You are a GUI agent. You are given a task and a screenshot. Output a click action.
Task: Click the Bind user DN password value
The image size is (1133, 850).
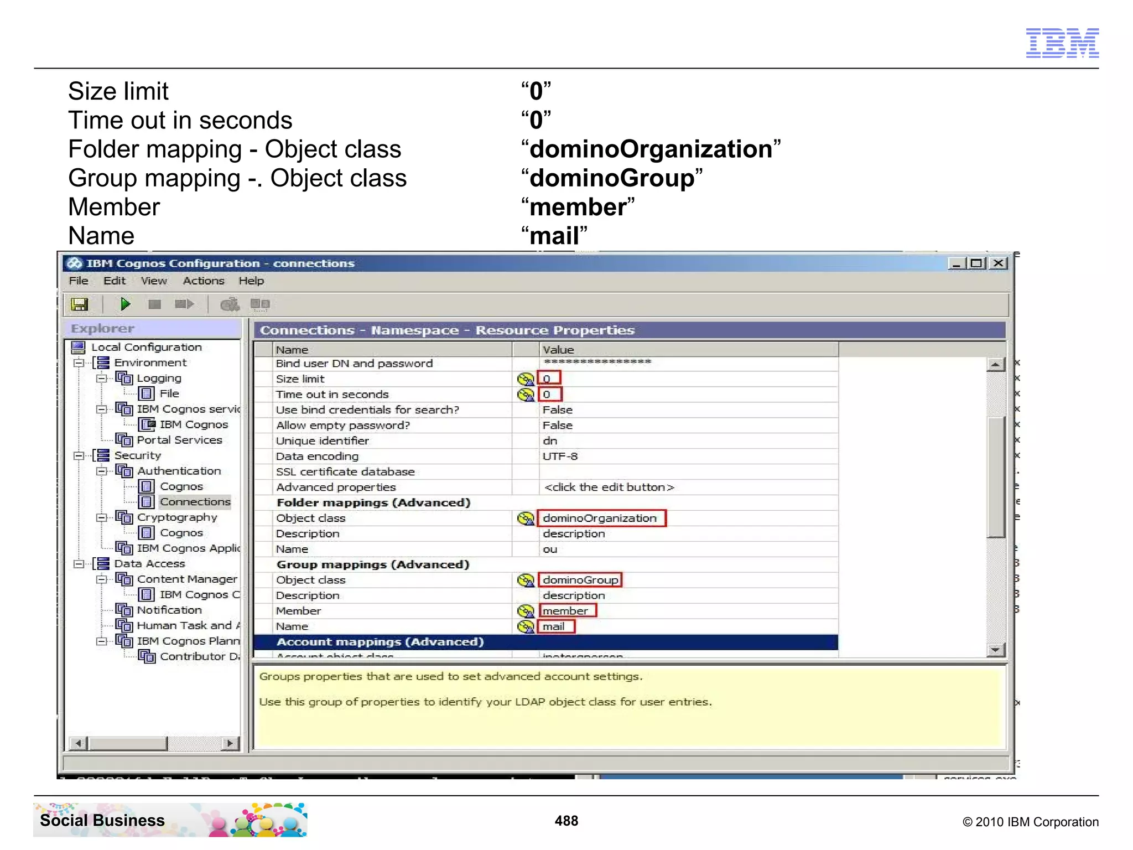click(x=689, y=363)
